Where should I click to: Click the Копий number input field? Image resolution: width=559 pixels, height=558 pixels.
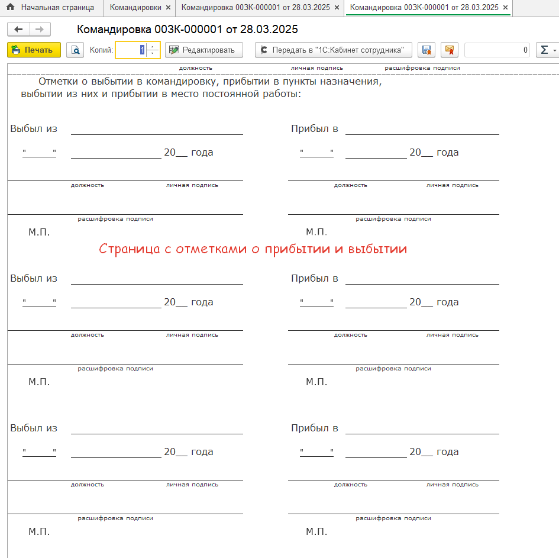pyautogui.click(x=130, y=50)
